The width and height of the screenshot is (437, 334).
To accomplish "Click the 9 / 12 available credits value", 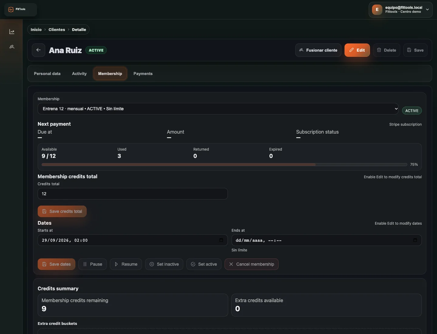I will click(x=49, y=156).
